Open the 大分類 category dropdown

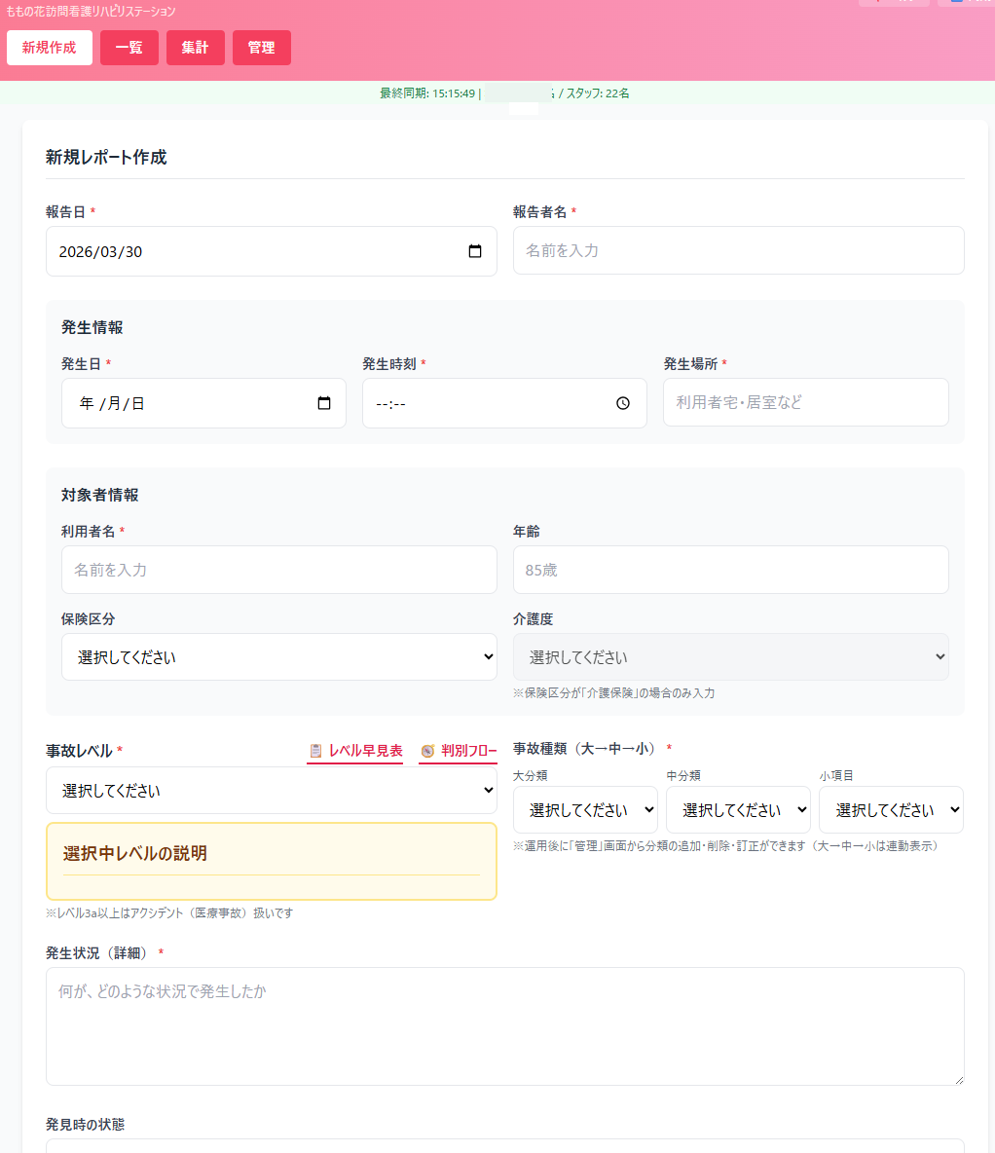585,810
